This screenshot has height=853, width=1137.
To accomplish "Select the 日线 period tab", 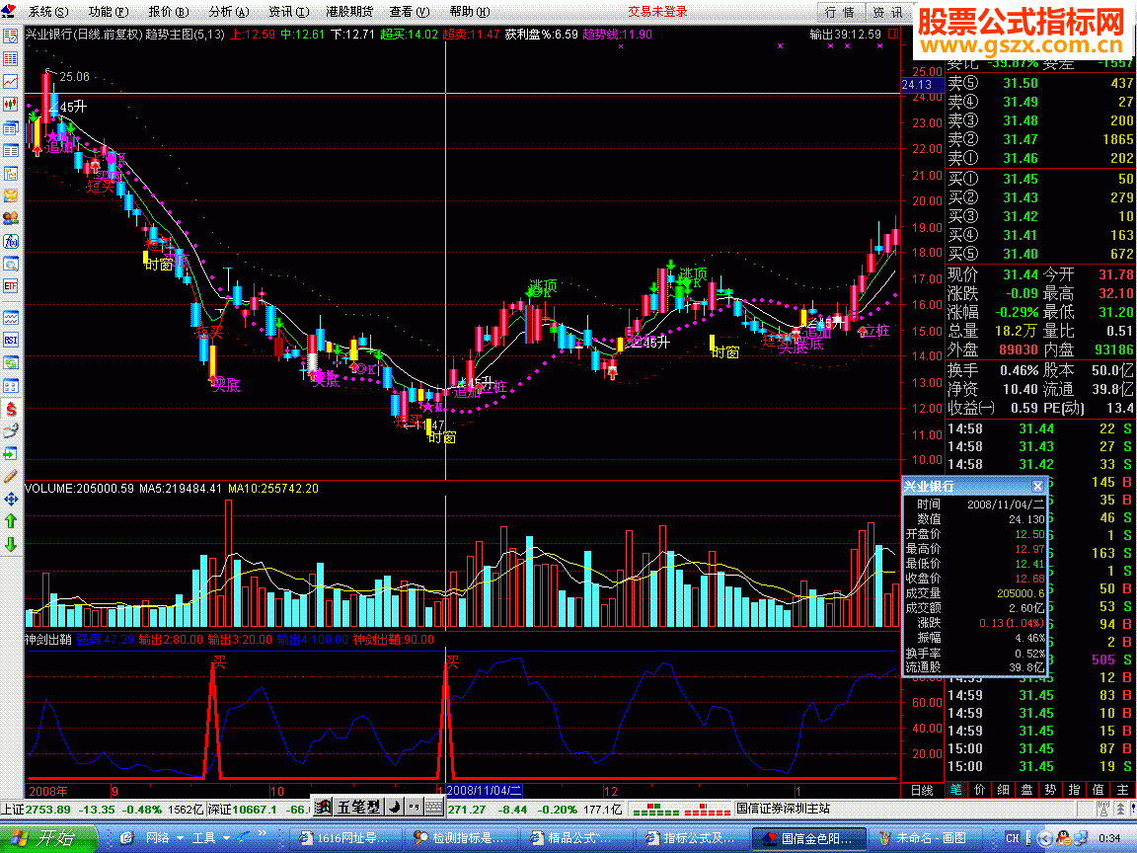I will tap(923, 790).
